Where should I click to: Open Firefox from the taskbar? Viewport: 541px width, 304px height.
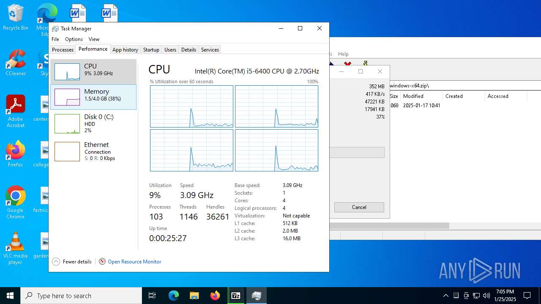click(x=215, y=296)
